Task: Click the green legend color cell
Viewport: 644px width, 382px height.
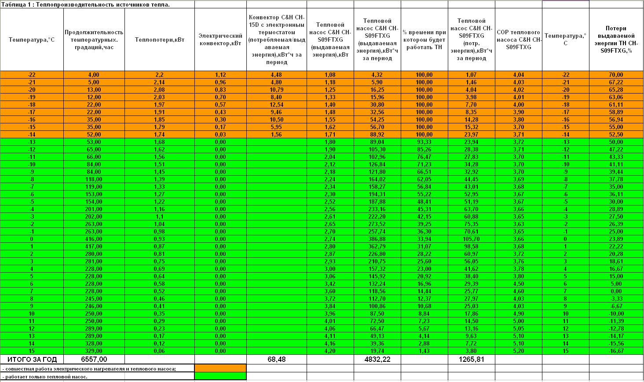Action: coord(220,376)
